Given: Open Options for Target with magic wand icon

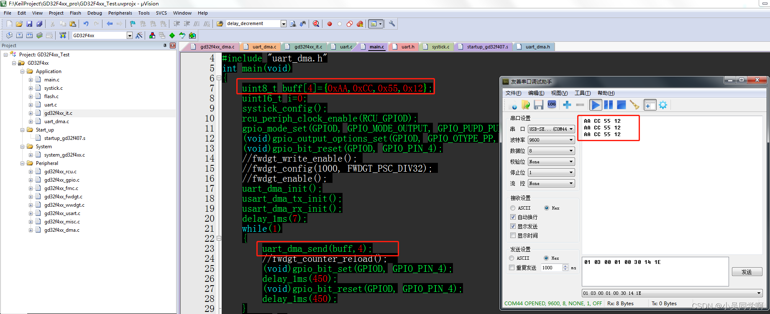Looking at the screenshot, I should click(139, 35).
